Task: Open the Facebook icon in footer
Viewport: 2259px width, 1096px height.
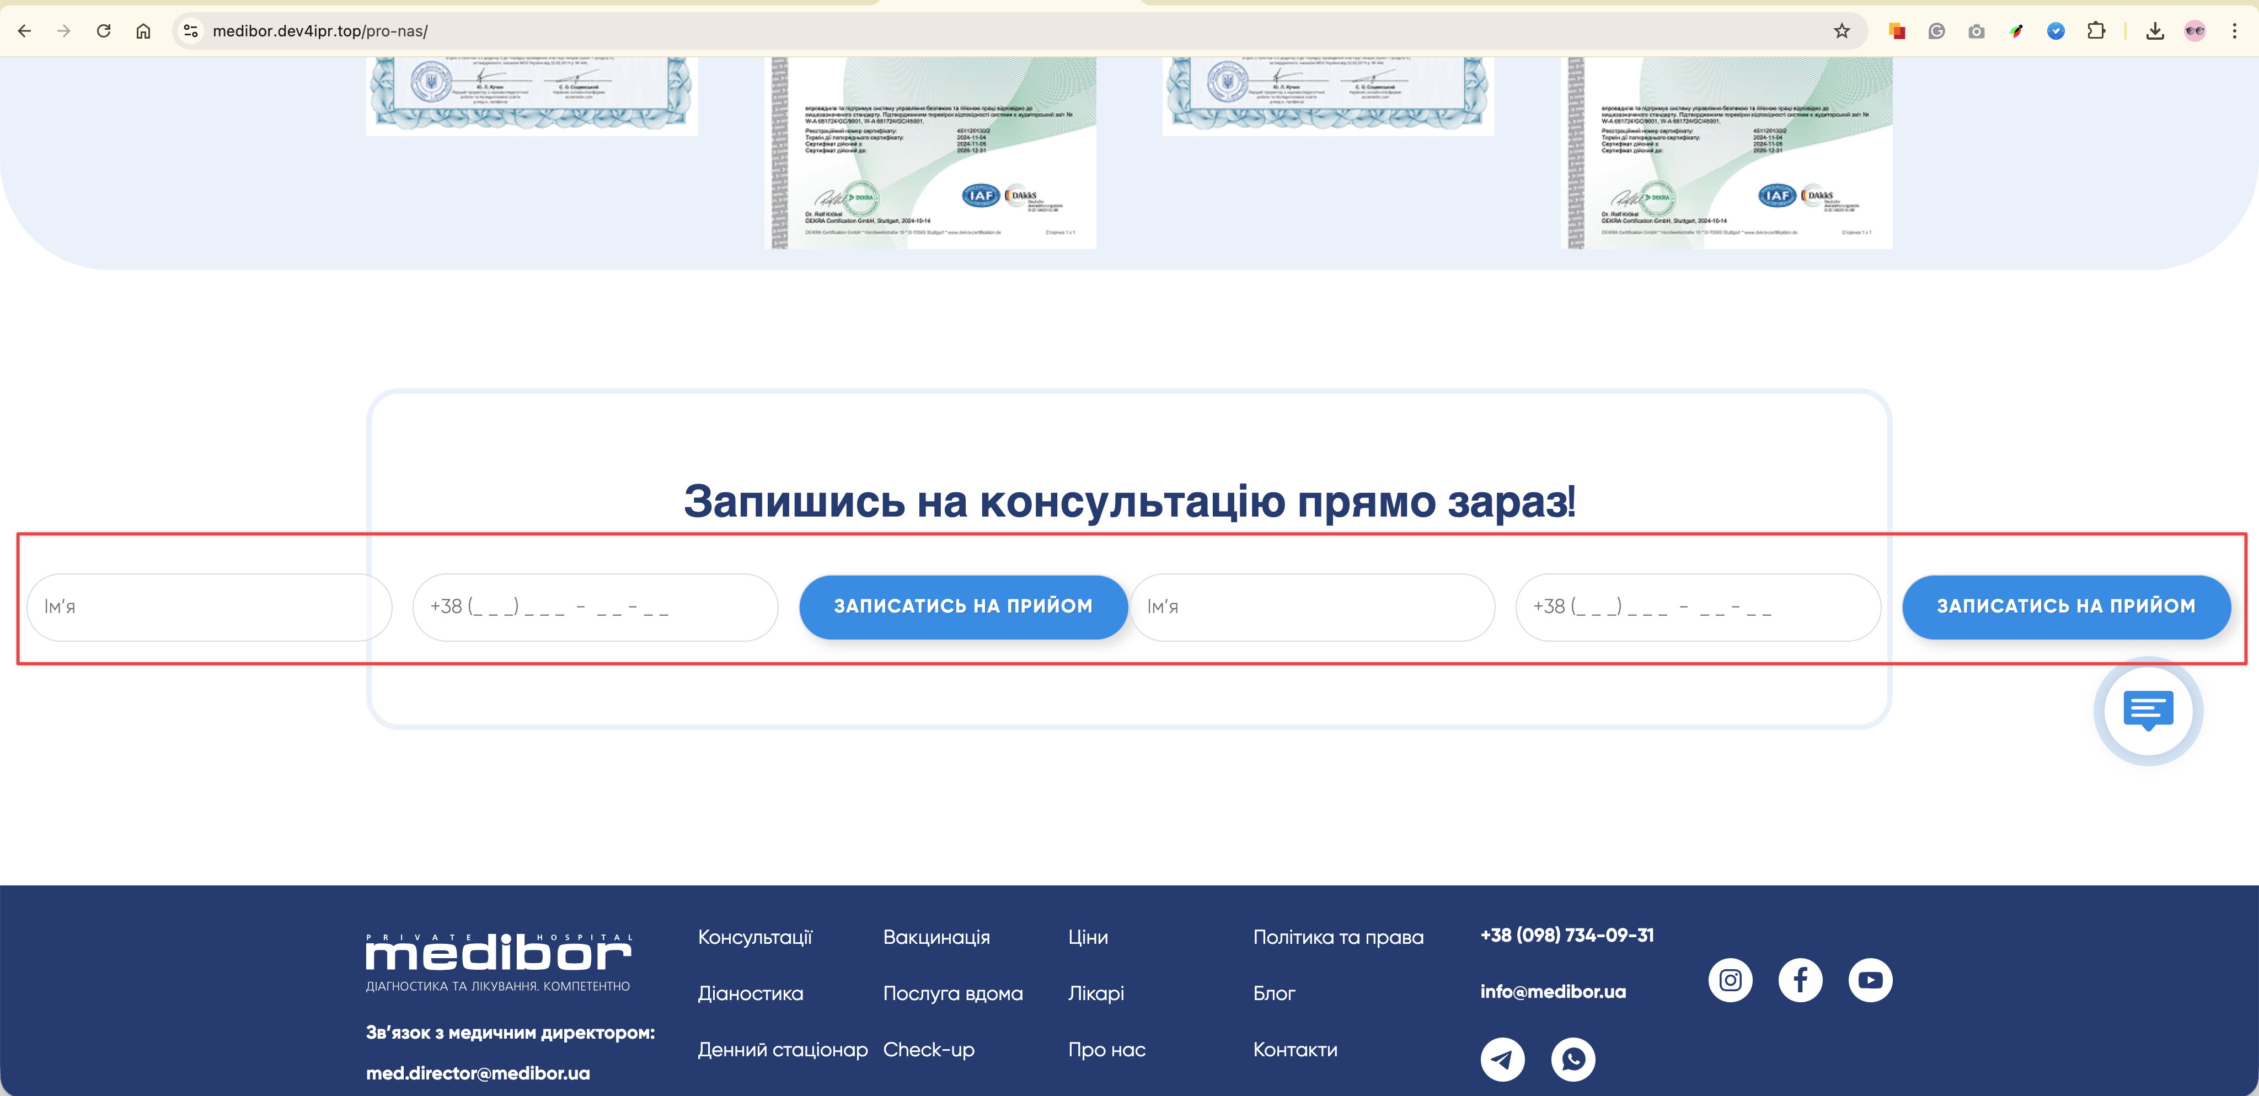Action: 1800,979
